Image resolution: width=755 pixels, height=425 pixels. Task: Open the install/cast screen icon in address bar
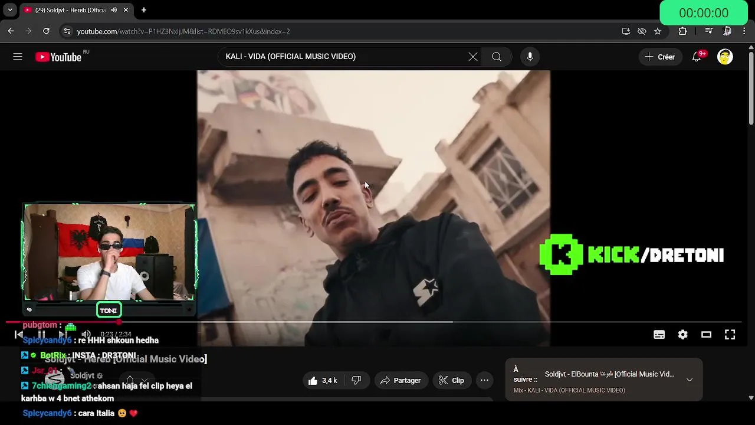coord(626,31)
